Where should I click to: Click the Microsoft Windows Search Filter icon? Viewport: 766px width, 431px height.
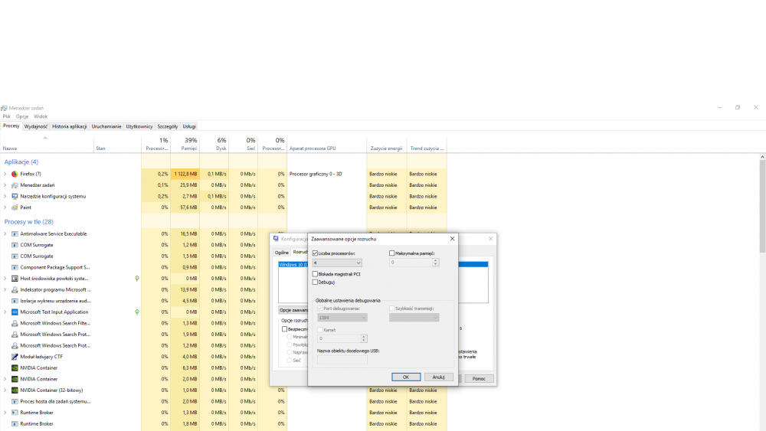tap(15, 323)
